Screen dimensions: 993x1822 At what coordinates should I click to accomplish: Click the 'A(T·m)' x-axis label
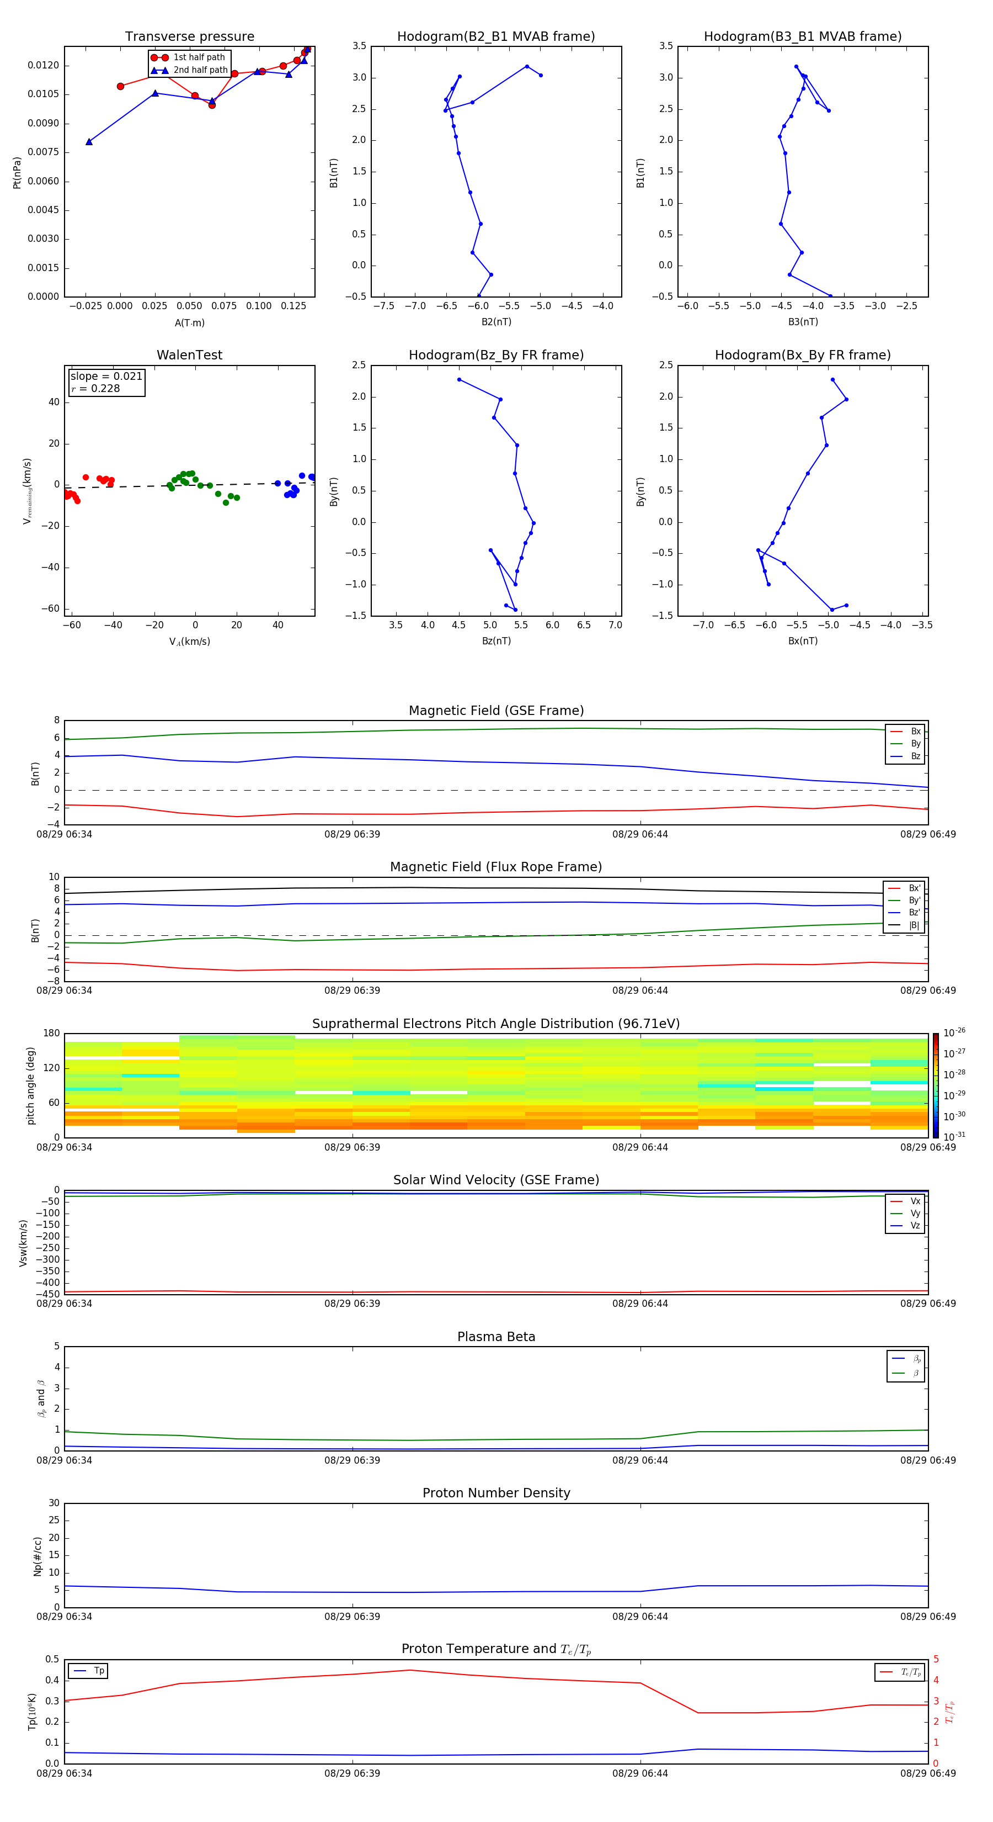(x=189, y=323)
